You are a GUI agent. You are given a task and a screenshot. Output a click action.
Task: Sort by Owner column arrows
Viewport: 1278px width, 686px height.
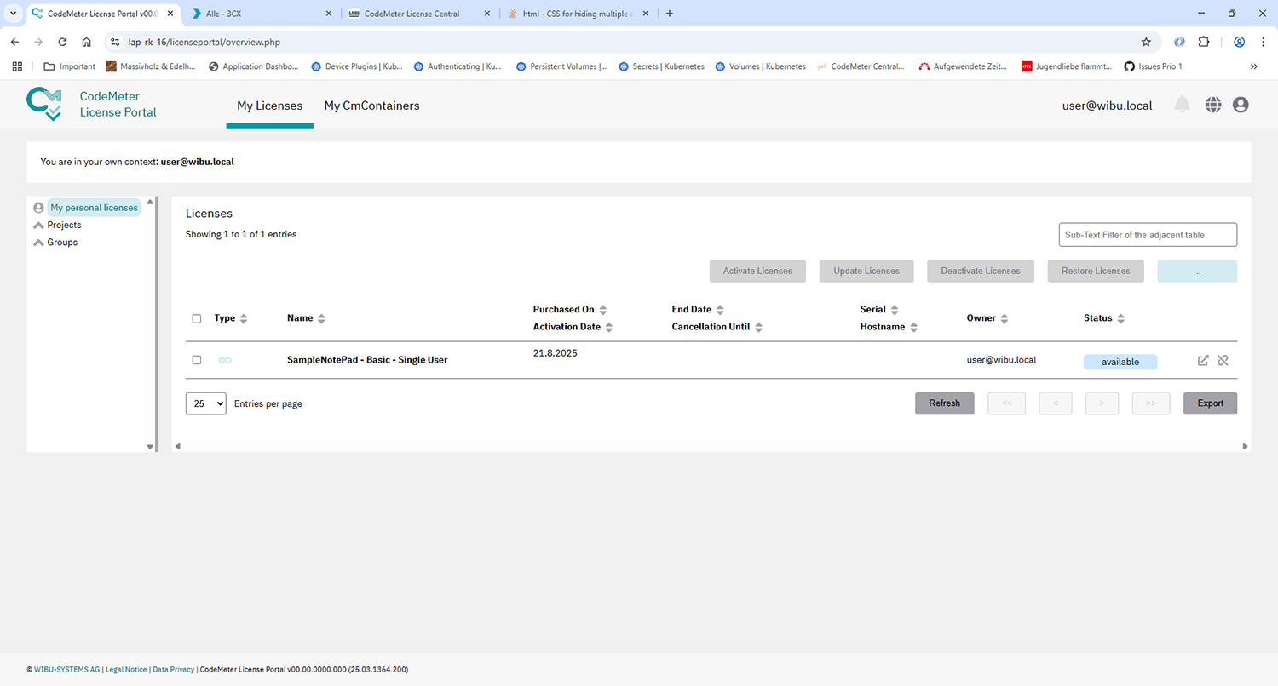coord(1005,318)
